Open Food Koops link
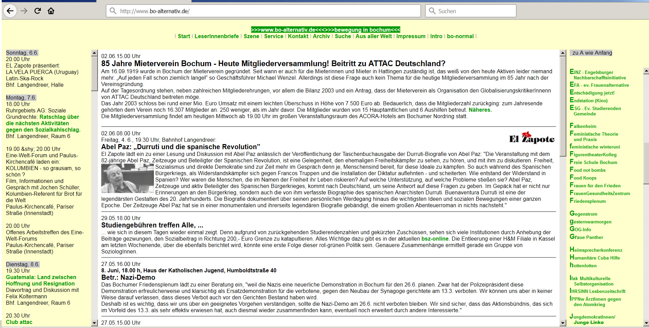The height and width of the screenshot is (328, 649). coord(583,177)
